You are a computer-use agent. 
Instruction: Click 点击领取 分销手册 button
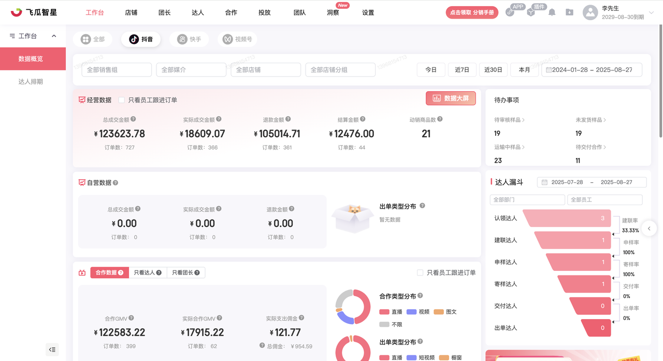pyautogui.click(x=472, y=12)
